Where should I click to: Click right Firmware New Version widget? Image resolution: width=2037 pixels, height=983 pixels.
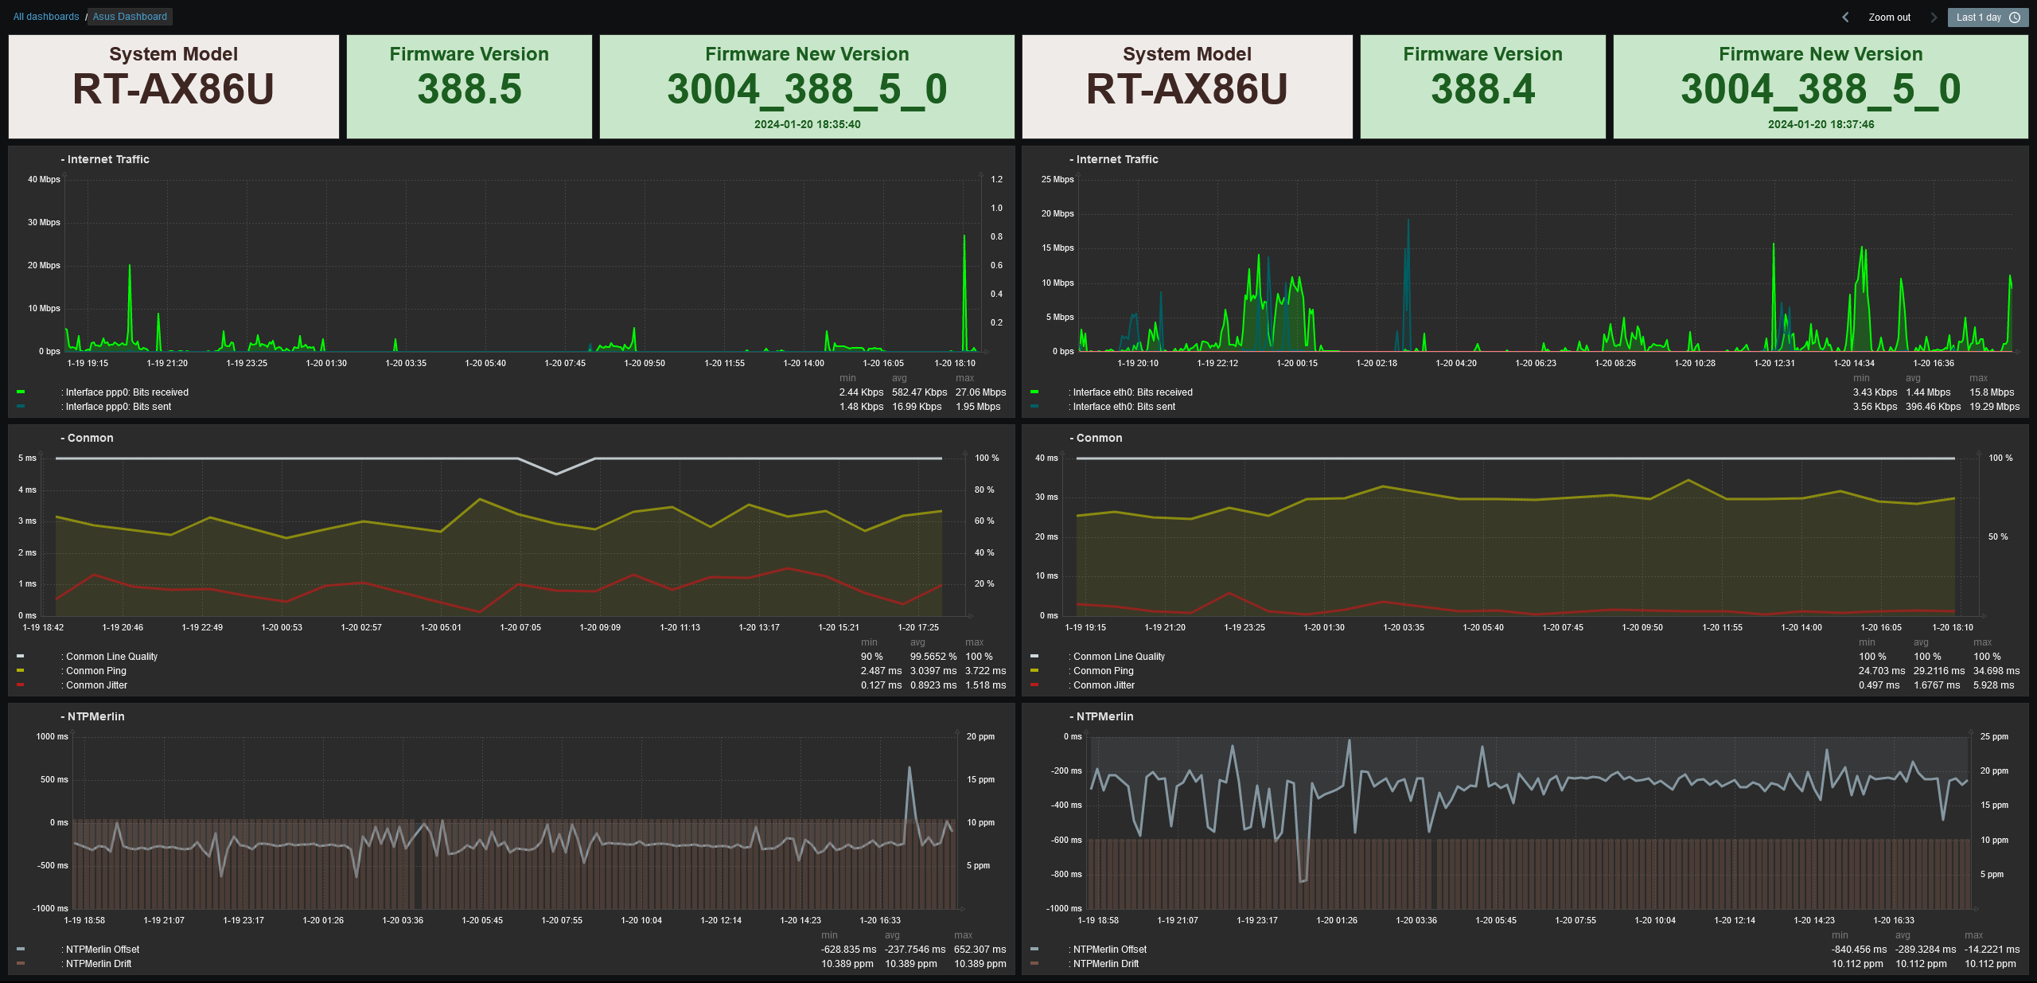[x=1820, y=87]
